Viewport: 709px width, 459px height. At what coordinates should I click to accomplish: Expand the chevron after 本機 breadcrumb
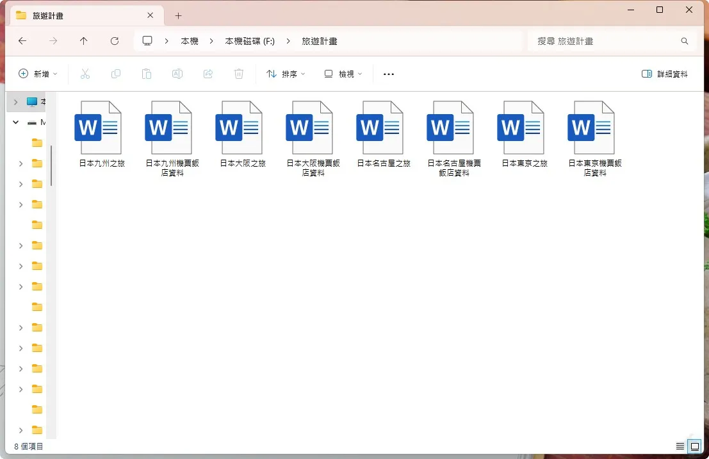[211, 41]
